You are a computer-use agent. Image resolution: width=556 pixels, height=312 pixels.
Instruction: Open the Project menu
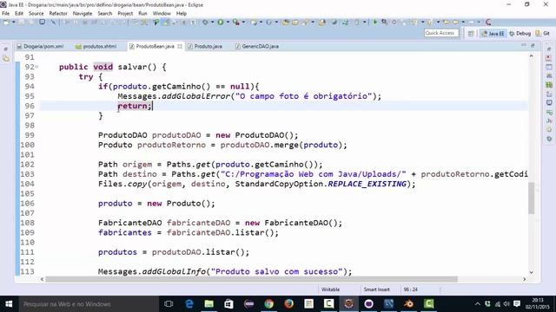[125, 14]
